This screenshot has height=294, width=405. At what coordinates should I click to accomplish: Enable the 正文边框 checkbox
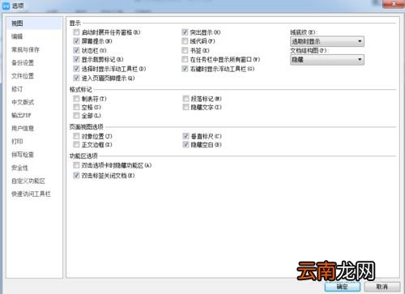pyautogui.click(x=76, y=144)
